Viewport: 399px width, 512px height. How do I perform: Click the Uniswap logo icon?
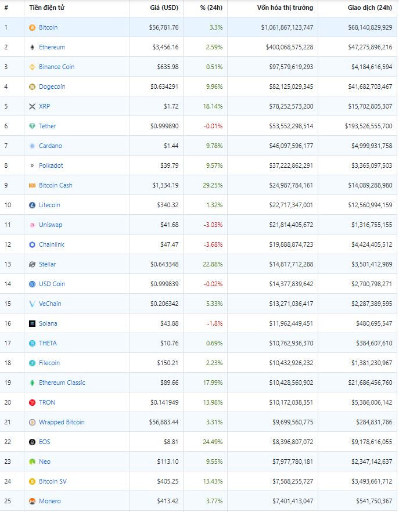pos(32,225)
